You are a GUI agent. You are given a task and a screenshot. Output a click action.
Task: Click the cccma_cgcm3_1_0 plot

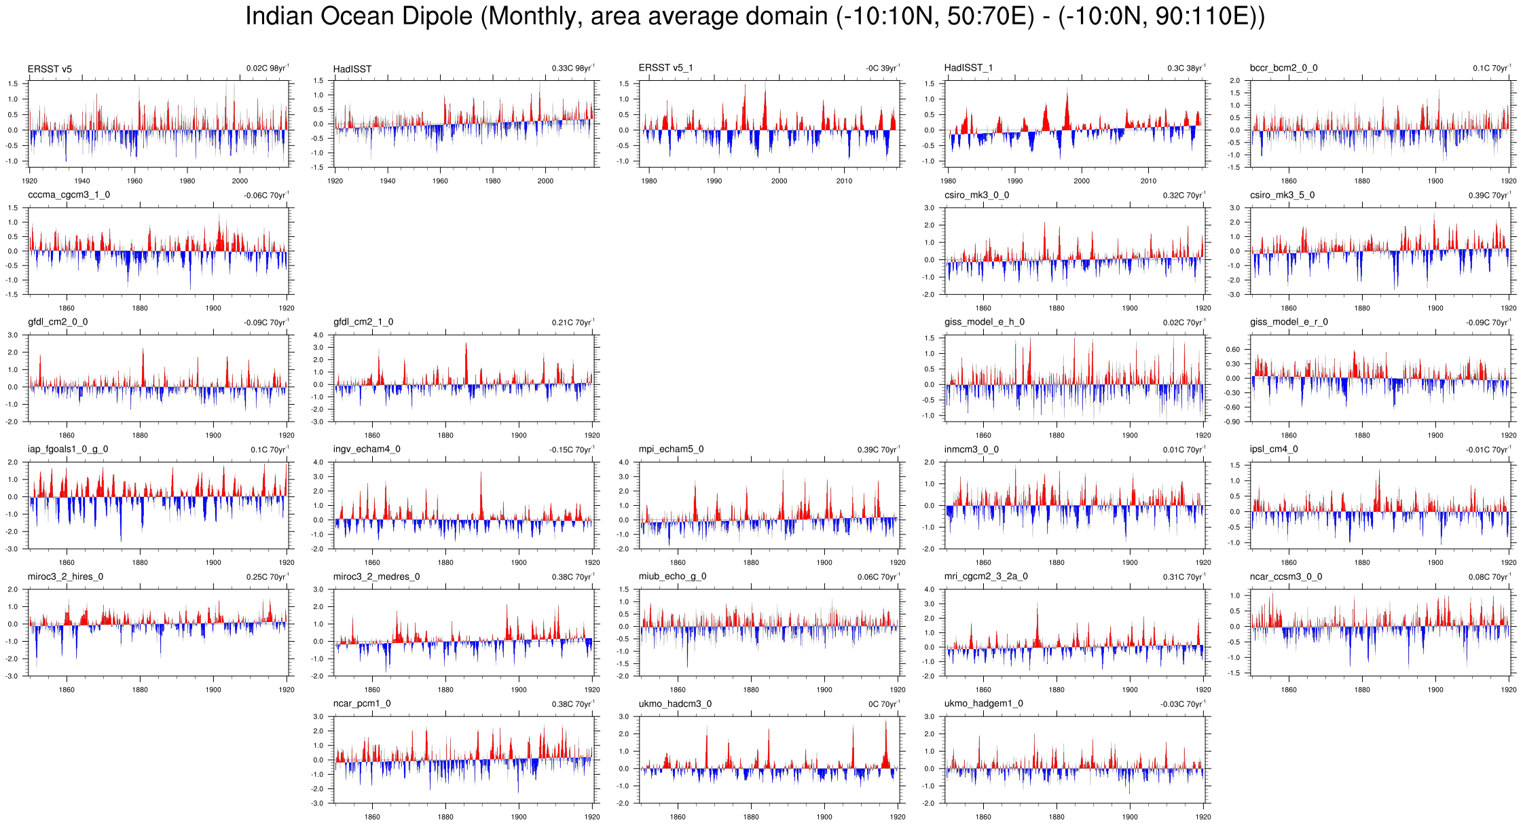(158, 251)
